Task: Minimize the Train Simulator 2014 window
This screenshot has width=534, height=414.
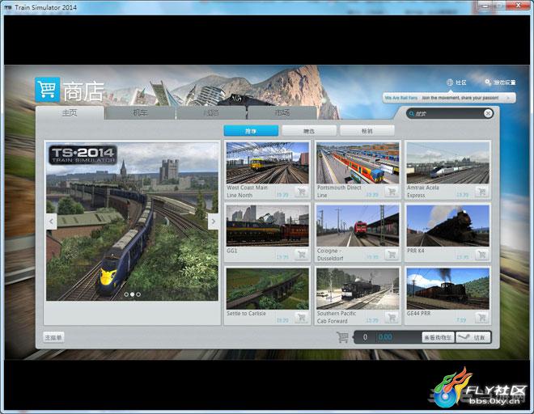Action: tap(485, 6)
